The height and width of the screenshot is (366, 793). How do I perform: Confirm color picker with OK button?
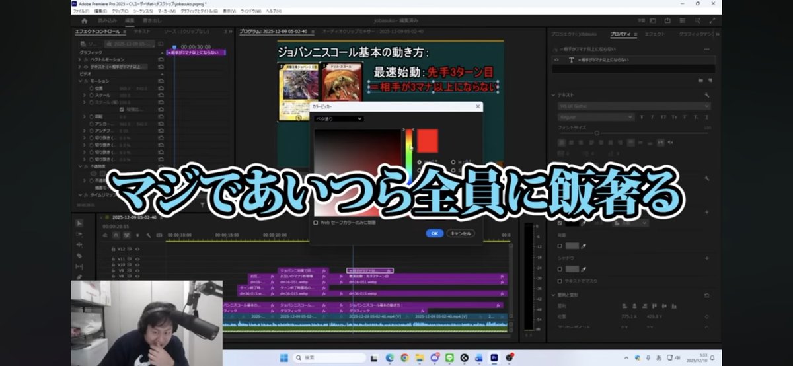click(x=434, y=233)
